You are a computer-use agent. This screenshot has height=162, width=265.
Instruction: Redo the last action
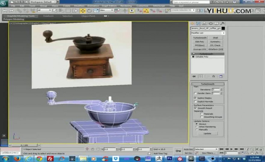pos(11,11)
